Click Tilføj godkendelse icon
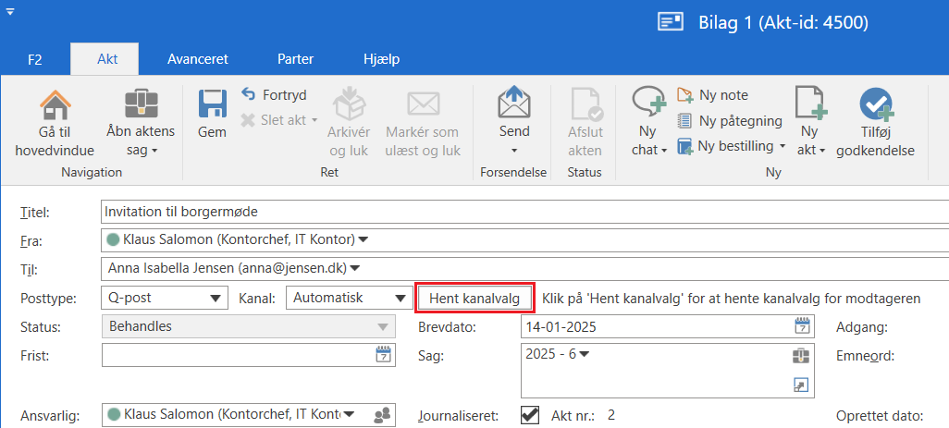The image size is (949, 428). 875,104
